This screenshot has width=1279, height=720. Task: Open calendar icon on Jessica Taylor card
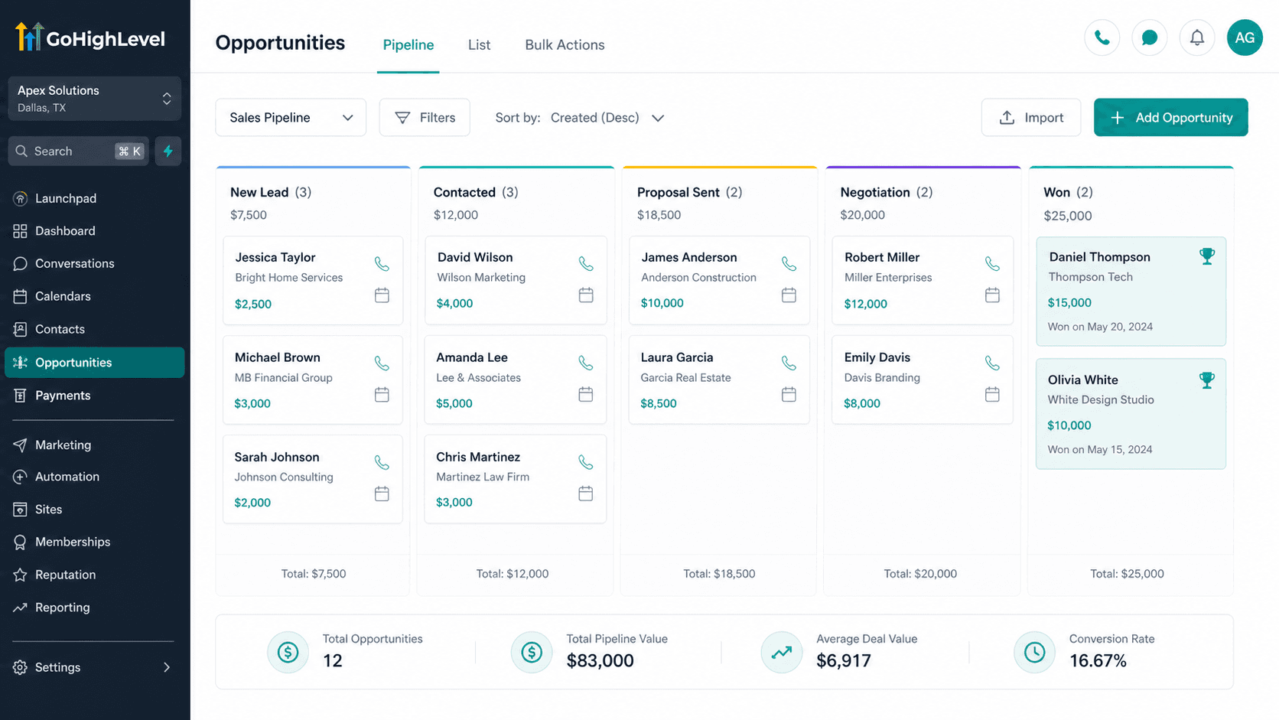pos(382,295)
